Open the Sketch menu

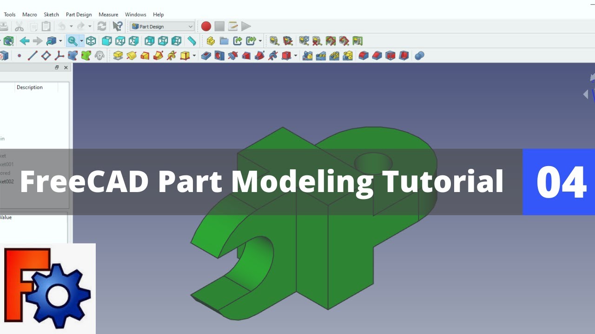[x=51, y=14]
